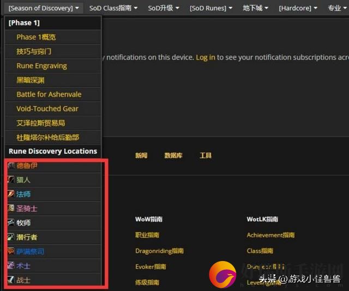Open the Dragonriding指南 link
The width and height of the screenshot is (349, 291).
pos(159,251)
